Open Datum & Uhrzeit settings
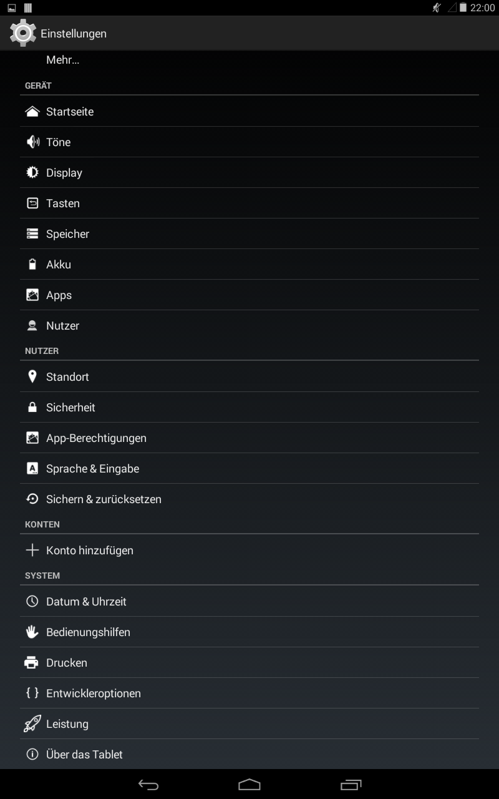 pos(249,602)
